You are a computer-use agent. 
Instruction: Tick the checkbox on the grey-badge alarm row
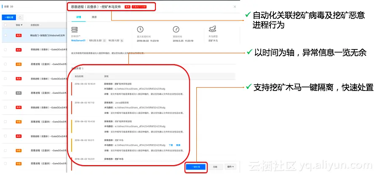pos(5,93)
